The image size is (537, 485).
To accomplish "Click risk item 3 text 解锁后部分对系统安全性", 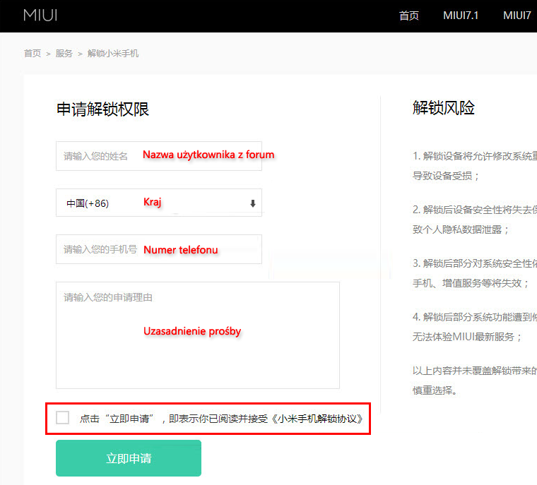I will [x=475, y=263].
